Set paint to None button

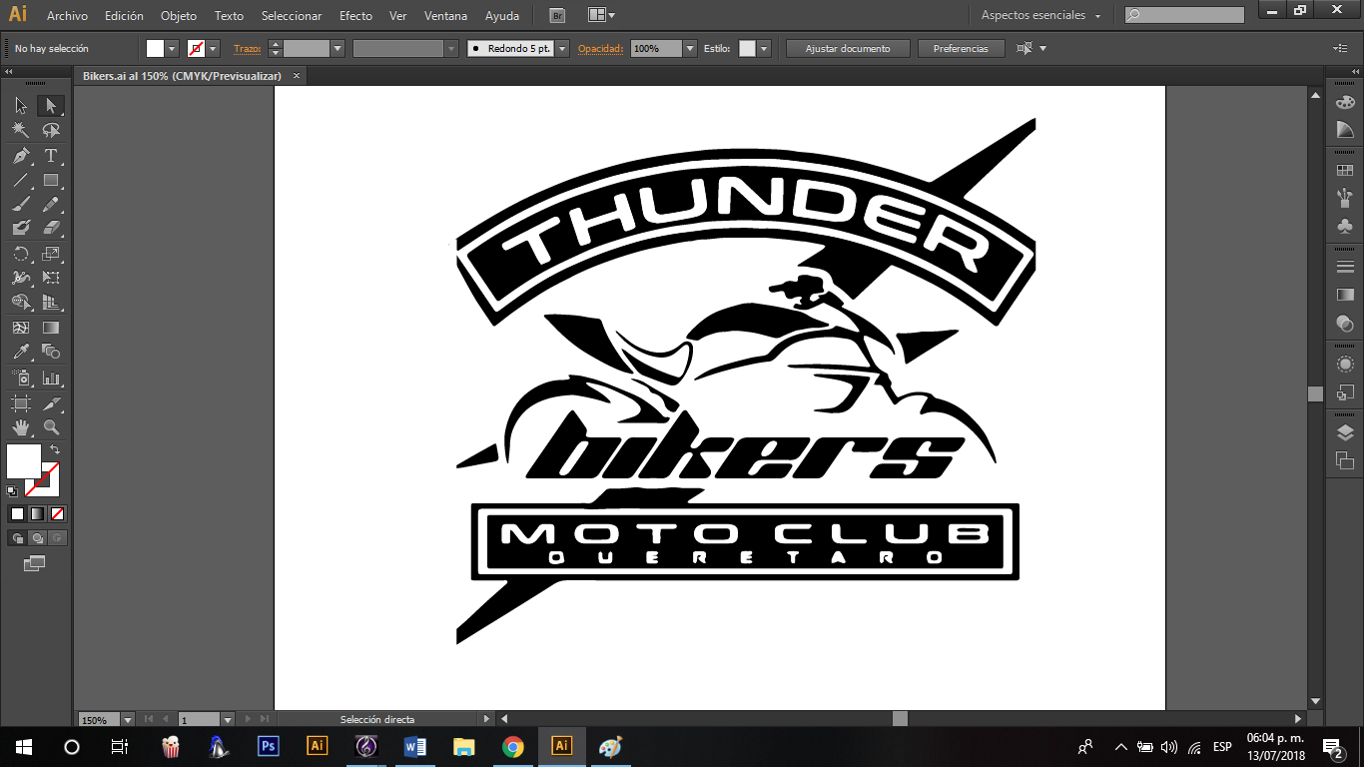click(57, 513)
